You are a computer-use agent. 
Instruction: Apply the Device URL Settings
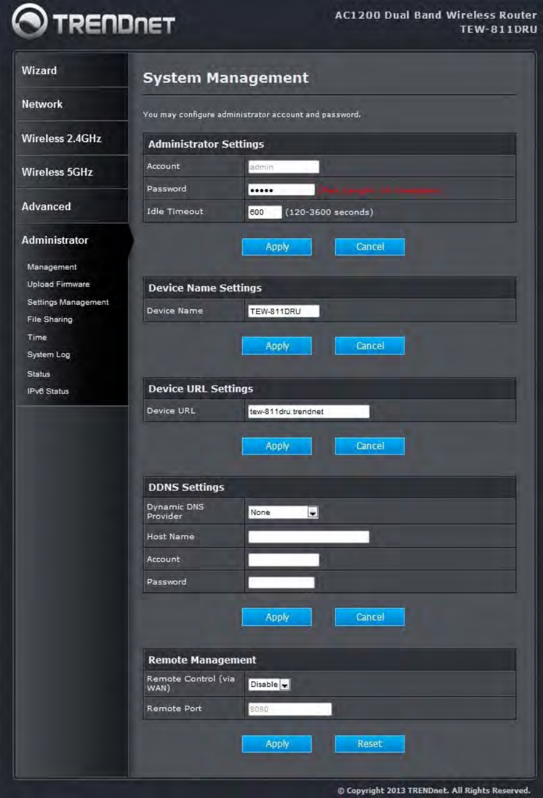(x=277, y=446)
